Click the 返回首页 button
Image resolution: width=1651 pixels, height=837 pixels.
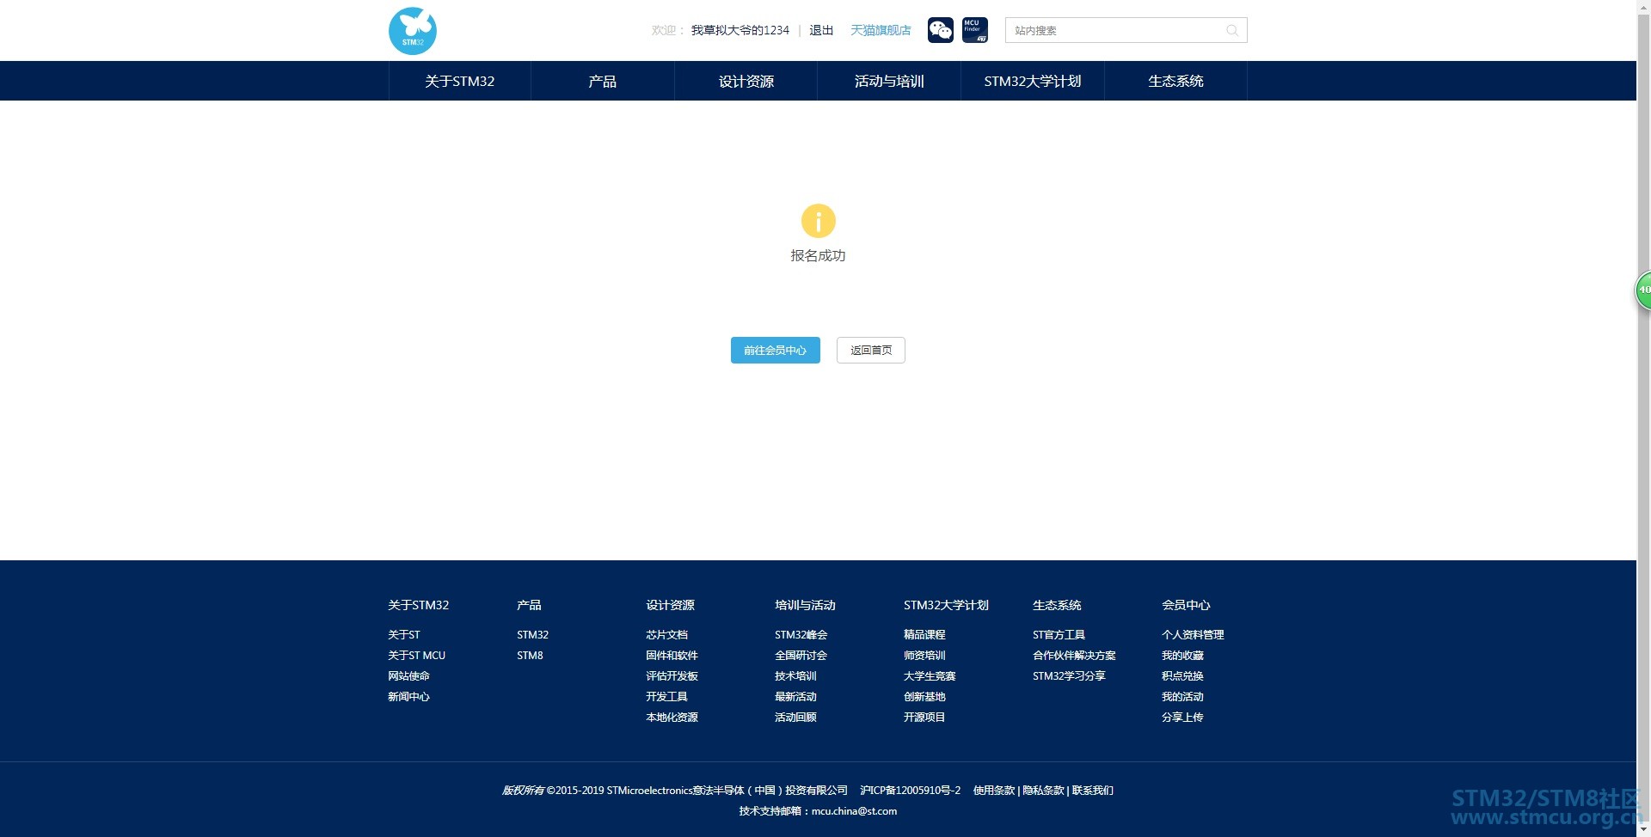[871, 350]
